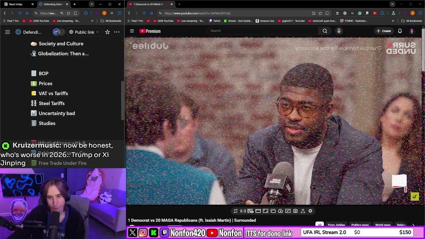Open All Bookmarks folder in left browser

click(x=111, y=21)
